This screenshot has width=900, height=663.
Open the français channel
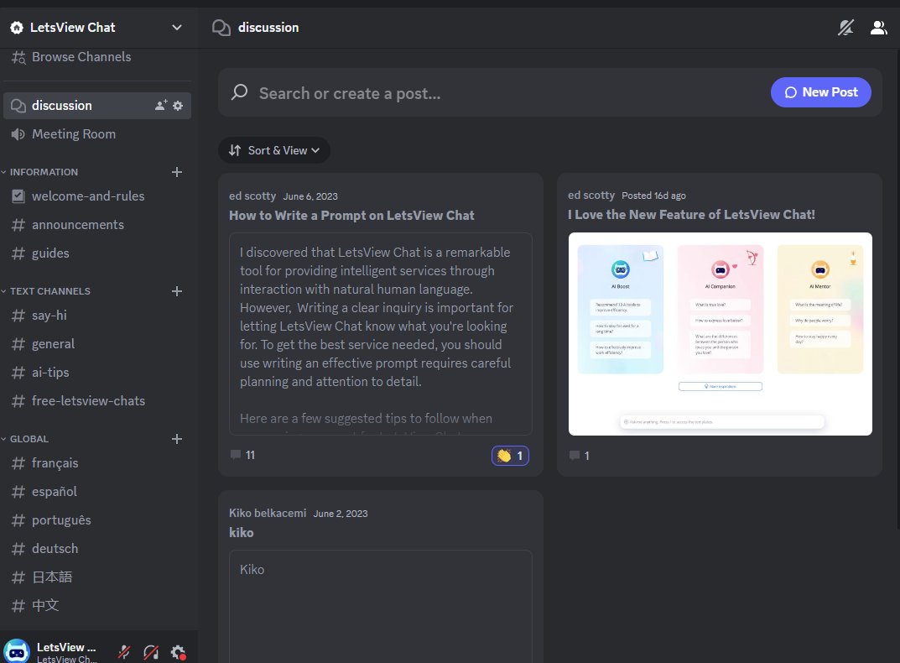click(97, 463)
